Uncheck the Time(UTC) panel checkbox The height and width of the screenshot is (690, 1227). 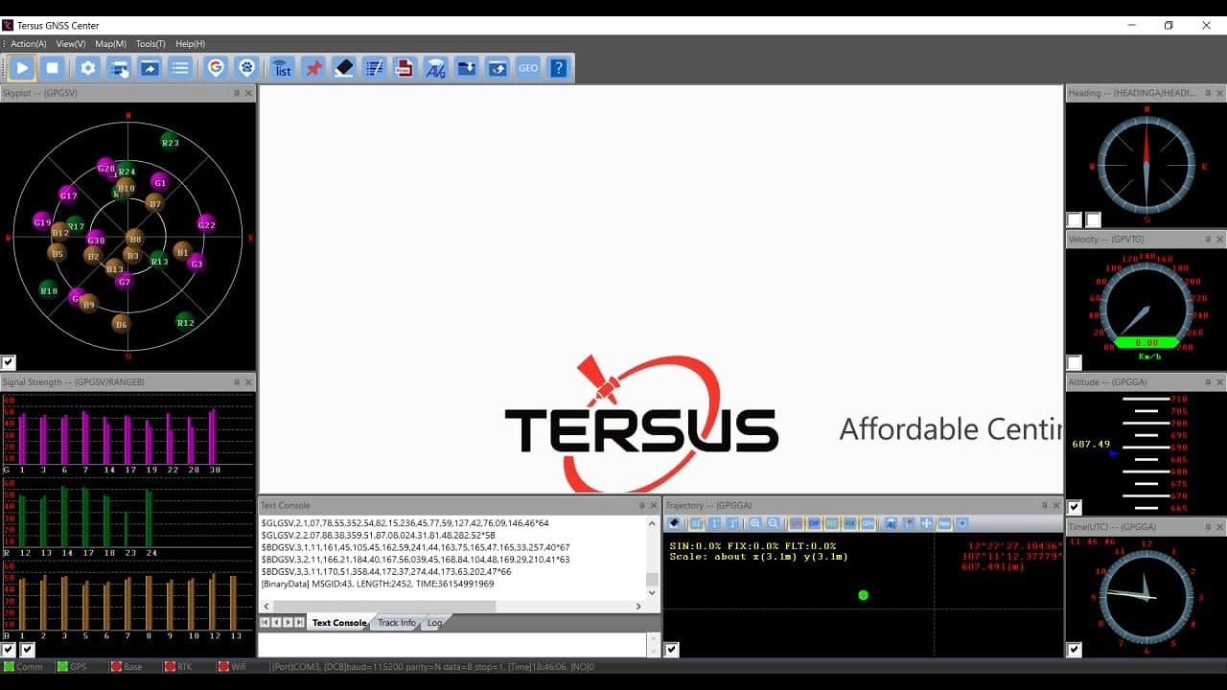pyautogui.click(x=1075, y=650)
